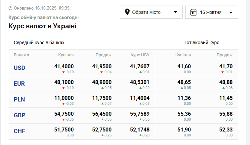Select the PLN currency link
This screenshot has height=145, width=250.
(x=20, y=100)
